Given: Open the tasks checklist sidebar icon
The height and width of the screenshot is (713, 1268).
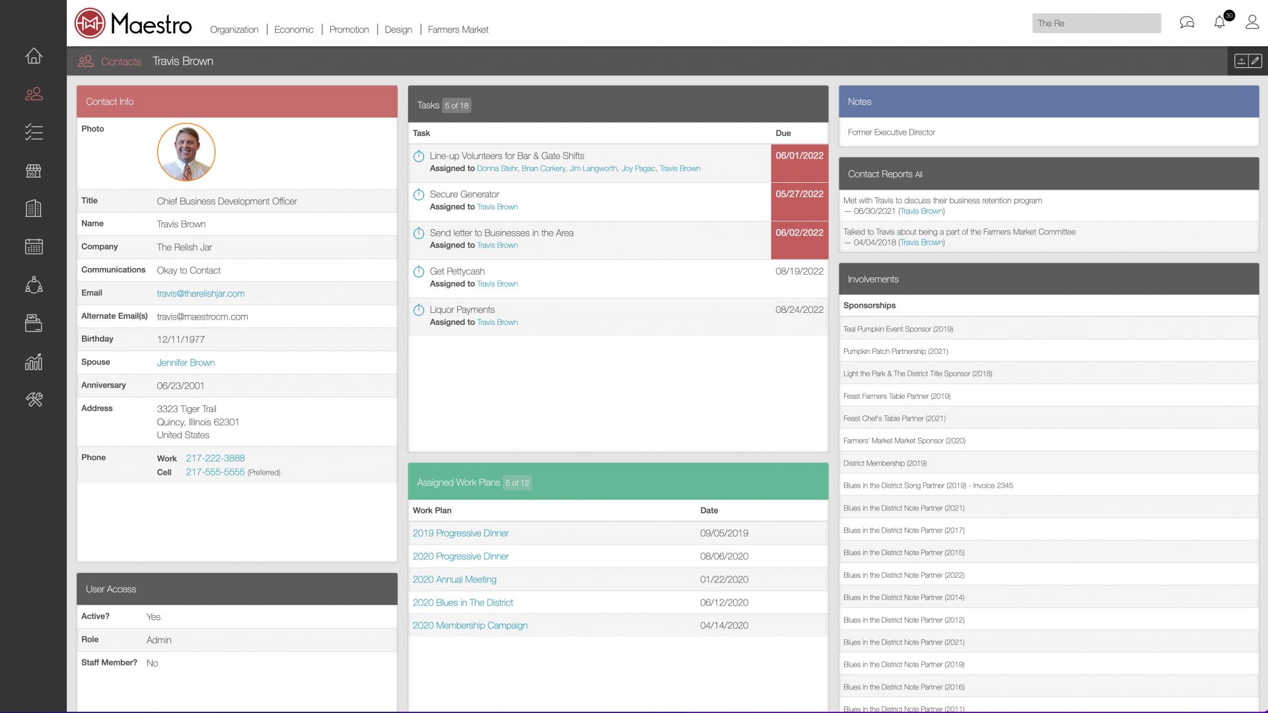Looking at the screenshot, I should [34, 133].
